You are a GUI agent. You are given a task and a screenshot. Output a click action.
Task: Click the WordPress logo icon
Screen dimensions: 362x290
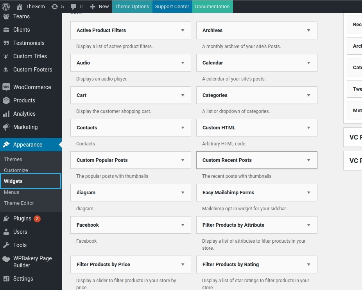pos(6,6)
